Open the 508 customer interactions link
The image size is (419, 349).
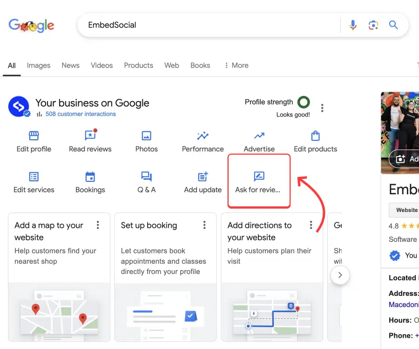[x=81, y=114]
